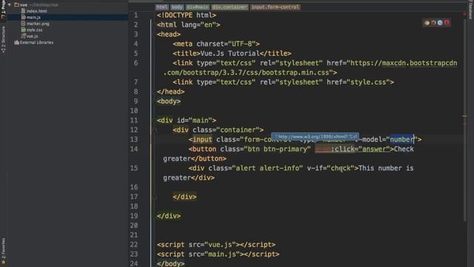Open in Opera browser icon
The width and height of the screenshot is (474, 267).
pyautogui.click(x=447, y=23)
